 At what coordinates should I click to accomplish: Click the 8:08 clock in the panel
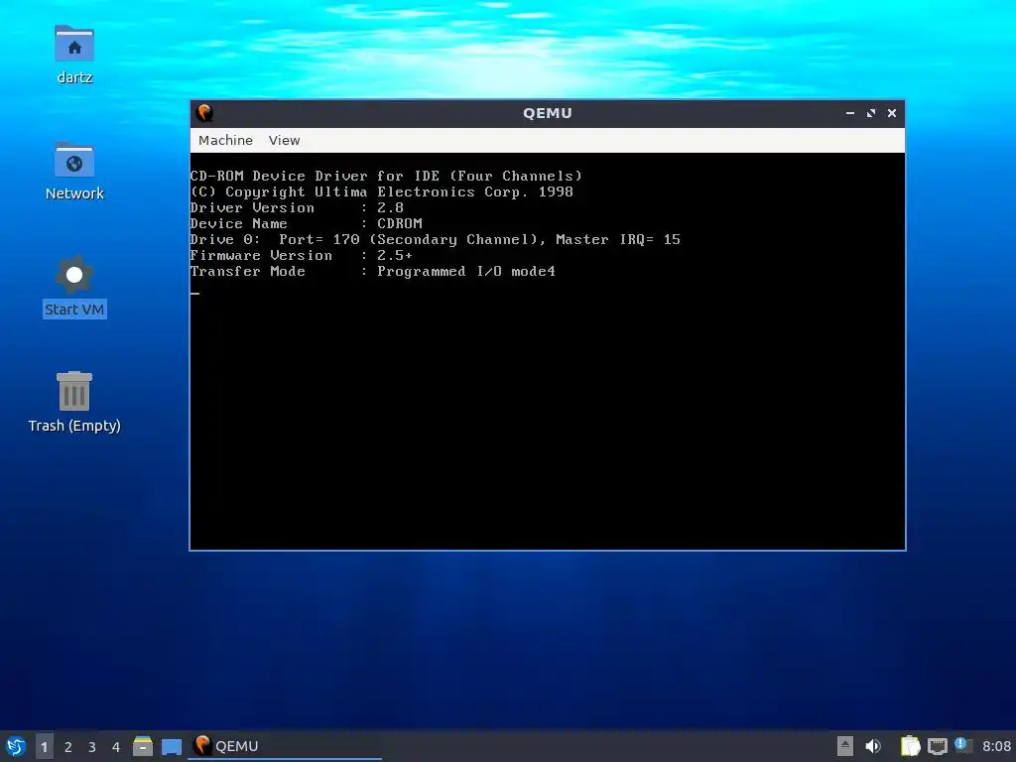point(996,746)
